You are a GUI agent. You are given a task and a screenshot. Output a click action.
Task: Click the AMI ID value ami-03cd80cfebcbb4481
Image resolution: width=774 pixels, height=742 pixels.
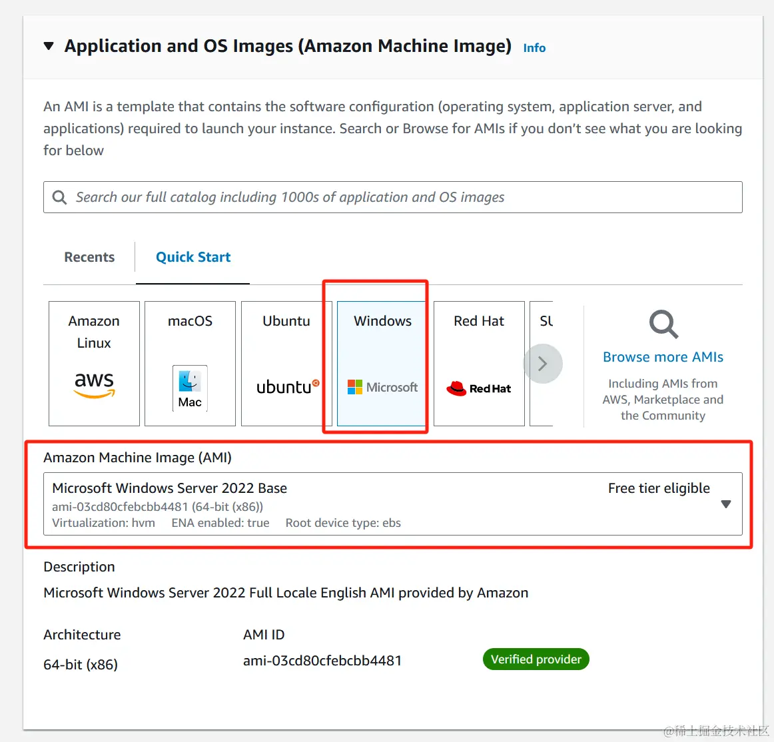point(322,661)
